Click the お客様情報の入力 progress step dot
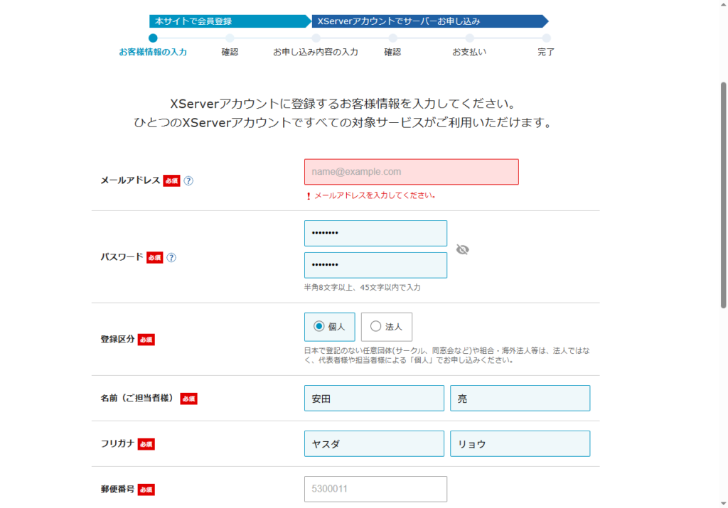This screenshot has height=508, width=728. click(154, 38)
